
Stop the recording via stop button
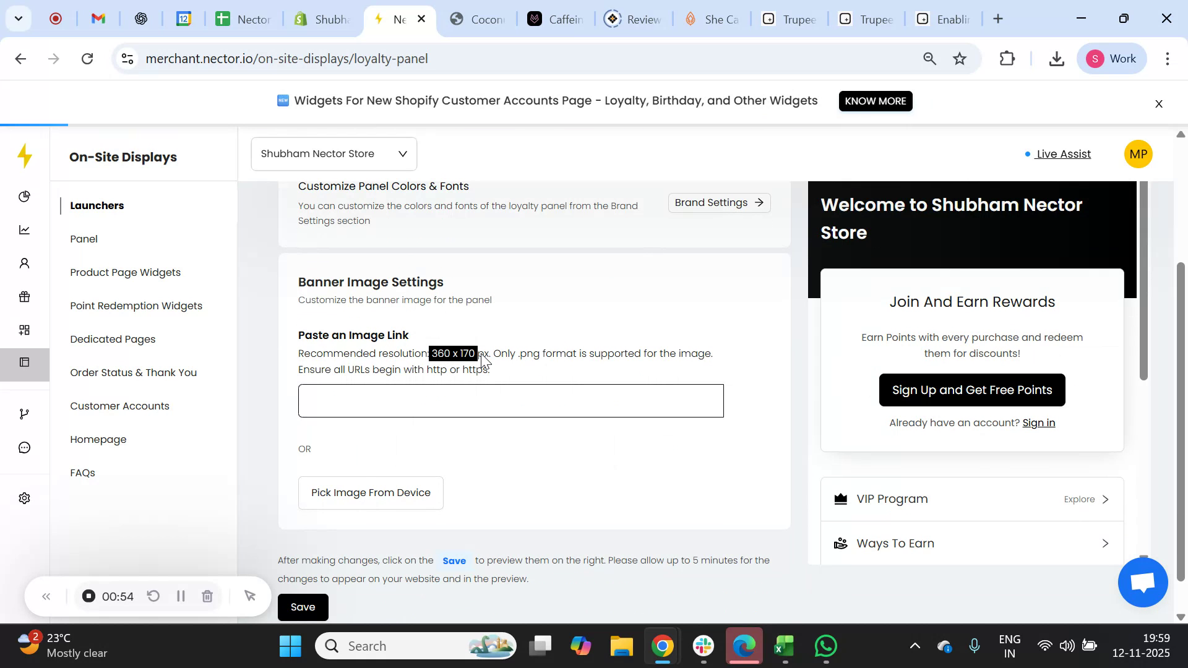(x=88, y=596)
